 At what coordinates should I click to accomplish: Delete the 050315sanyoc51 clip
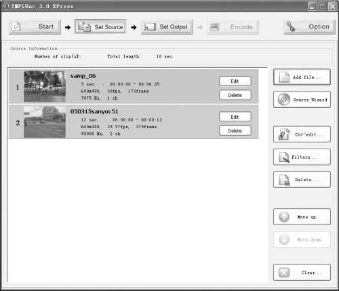pyautogui.click(x=235, y=131)
